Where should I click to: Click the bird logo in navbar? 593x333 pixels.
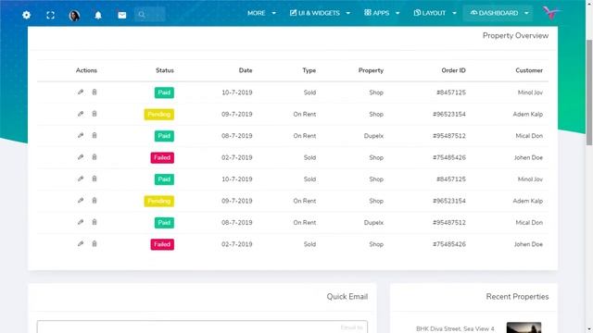tap(551, 13)
